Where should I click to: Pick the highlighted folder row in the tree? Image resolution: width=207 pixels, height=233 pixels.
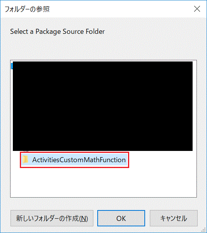click(x=74, y=160)
